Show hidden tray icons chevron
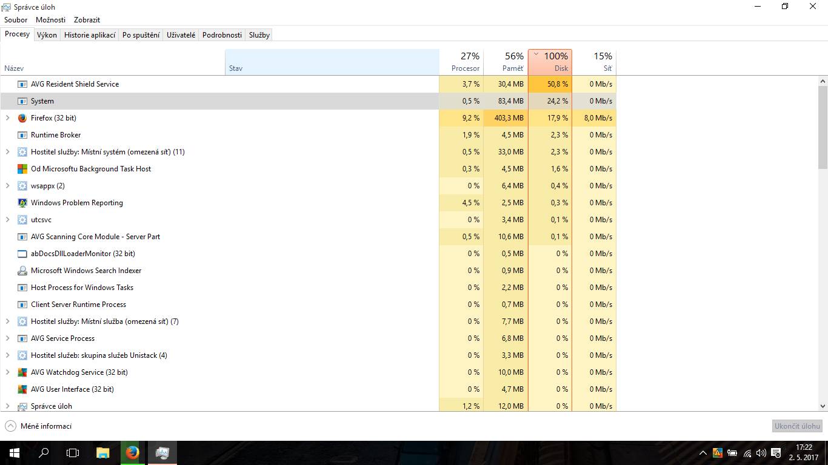This screenshot has width=828, height=465. [703, 453]
